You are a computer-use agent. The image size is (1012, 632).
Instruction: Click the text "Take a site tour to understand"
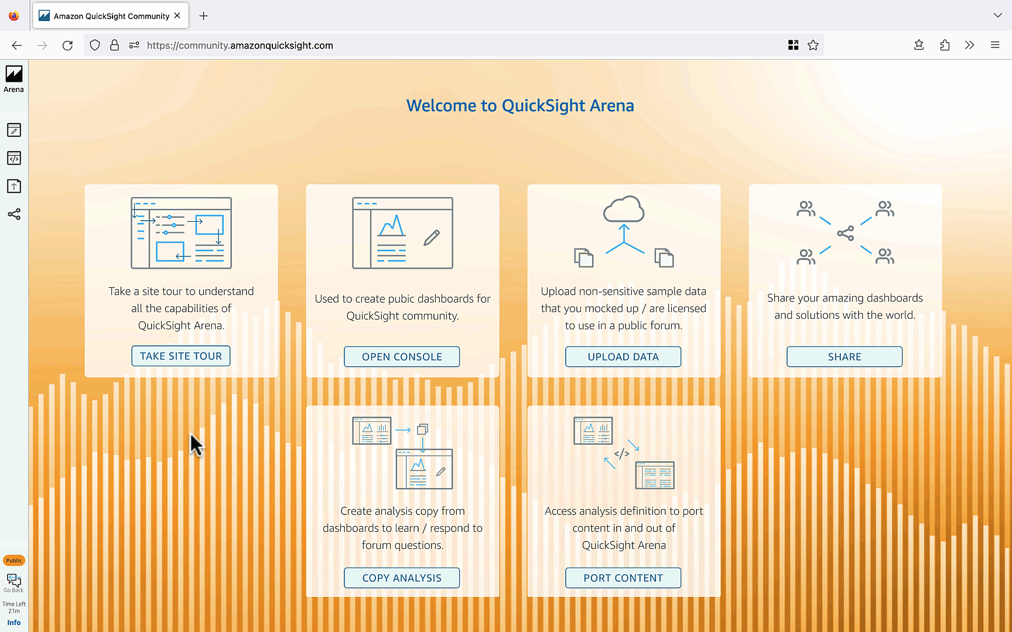click(x=181, y=291)
